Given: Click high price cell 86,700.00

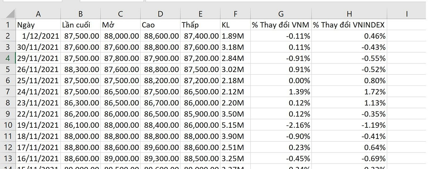Looking at the screenshot, I should click(x=160, y=103).
